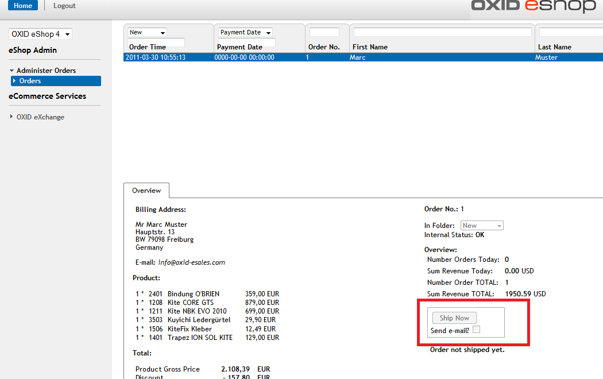Viewport: 603px width, 379px height.
Task: Click the First Name filter field
Action: (x=442, y=33)
